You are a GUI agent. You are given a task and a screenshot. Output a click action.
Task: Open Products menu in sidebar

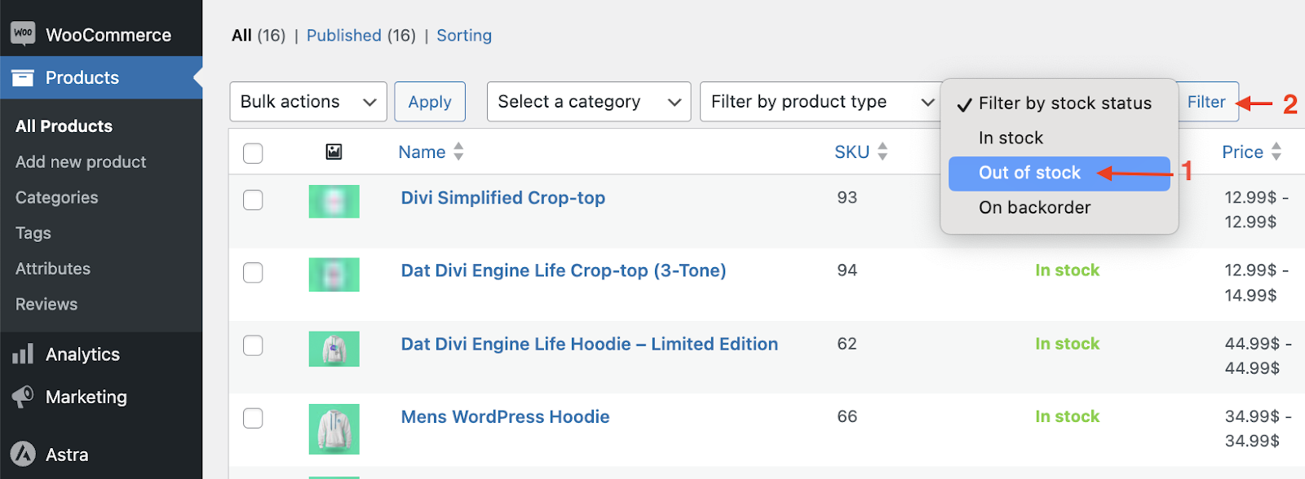(x=101, y=77)
